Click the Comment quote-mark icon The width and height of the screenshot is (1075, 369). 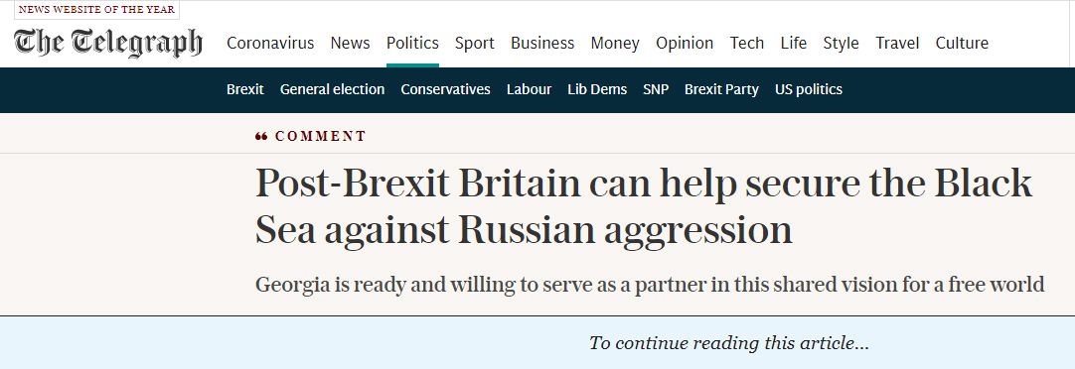click(261, 137)
